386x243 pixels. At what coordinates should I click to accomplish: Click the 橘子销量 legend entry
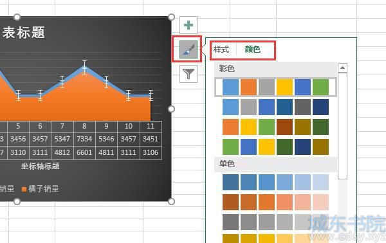(41, 188)
